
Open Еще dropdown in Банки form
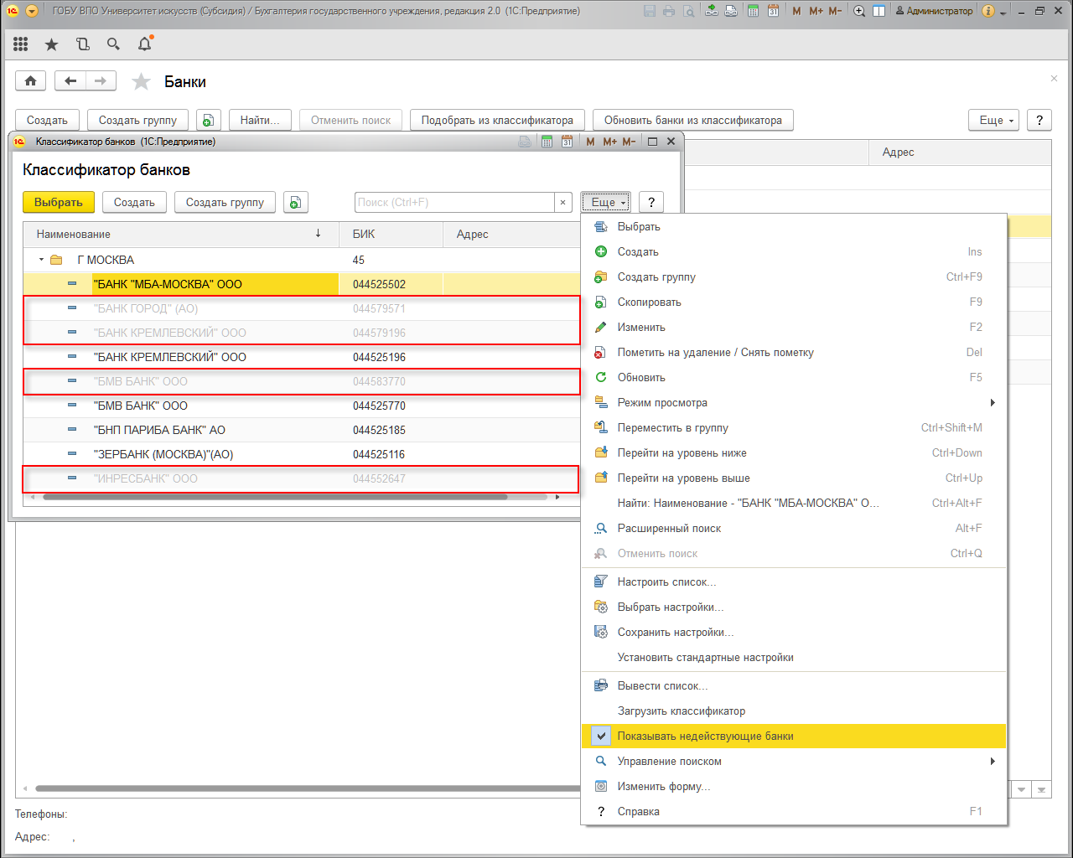point(993,120)
